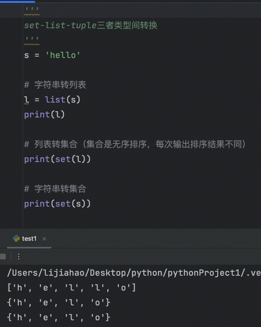Click the list builtin in list(s)
This screenshot has height=327, width=261.
[x=55, y=100]
